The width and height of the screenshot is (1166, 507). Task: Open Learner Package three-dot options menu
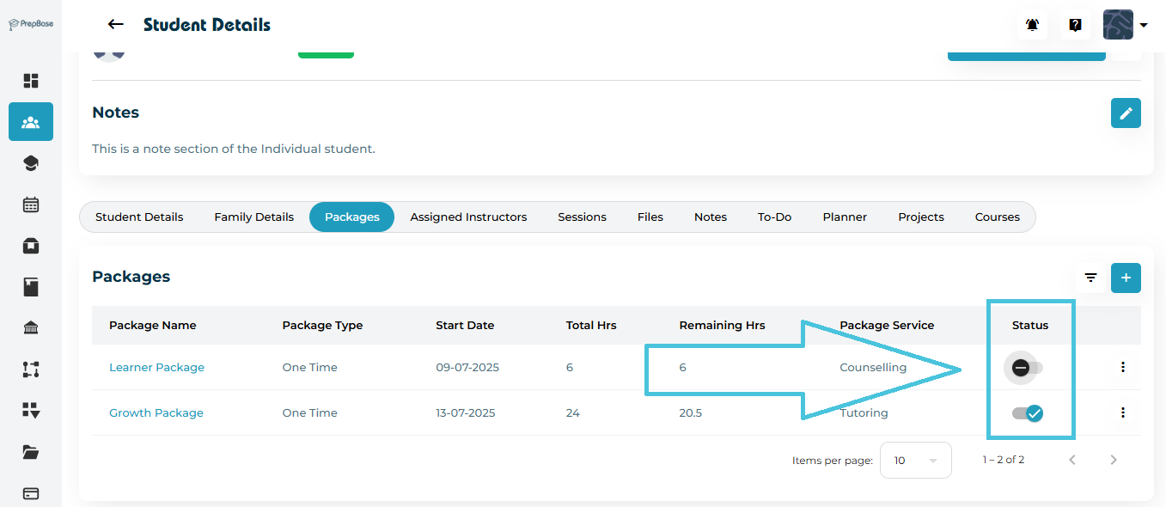(1122, 368)
